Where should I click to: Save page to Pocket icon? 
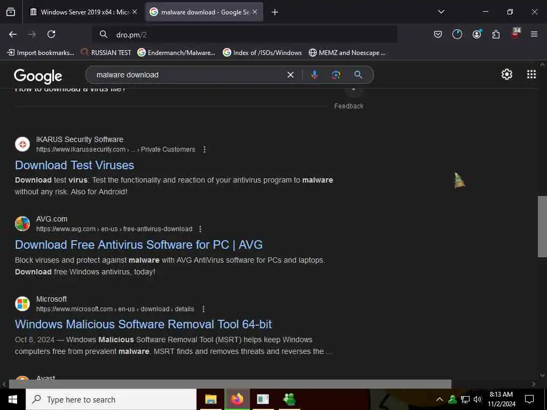pos(438,34)
